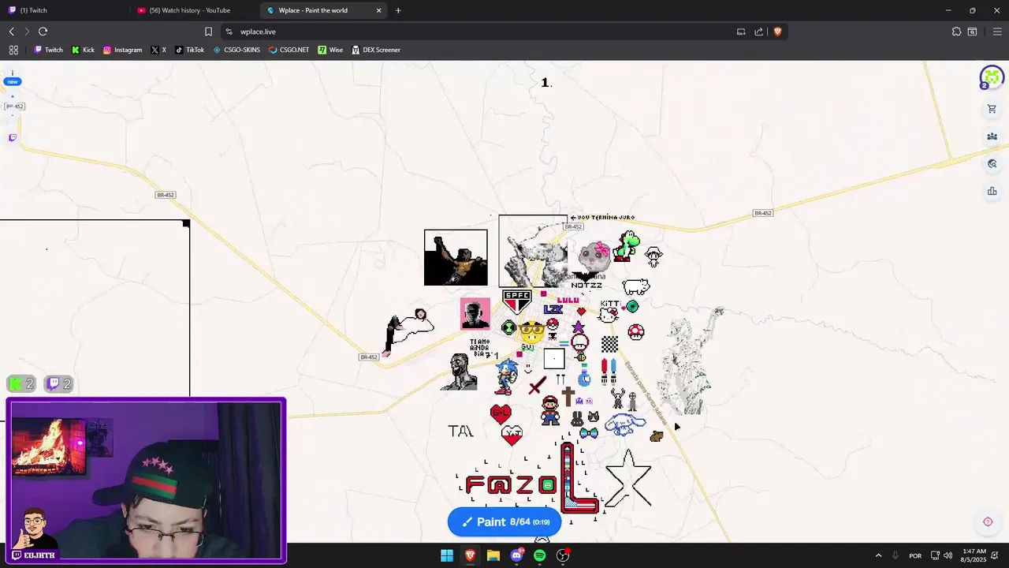Switch to the Twitch tab

click(x=63, y=10)
